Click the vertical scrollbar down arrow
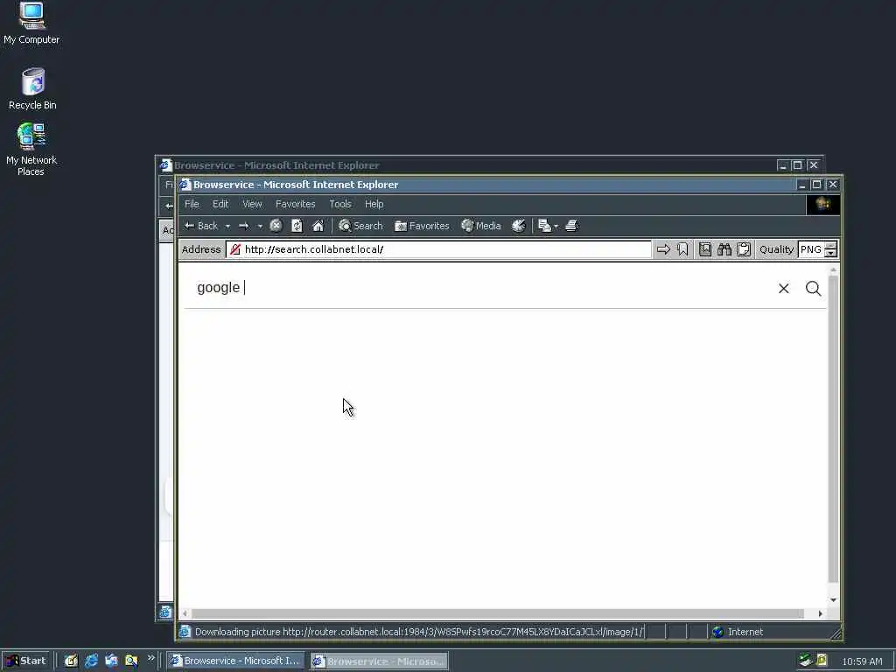896x672 pixels. tap(833, 600)
